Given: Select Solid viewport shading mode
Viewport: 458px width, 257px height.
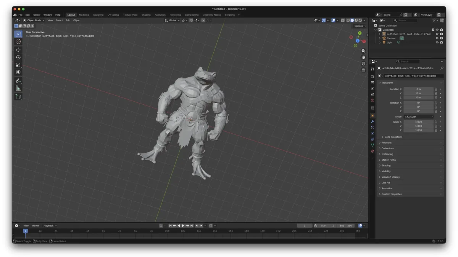Looking at the screenshot, I should click(x=352, y=20).
